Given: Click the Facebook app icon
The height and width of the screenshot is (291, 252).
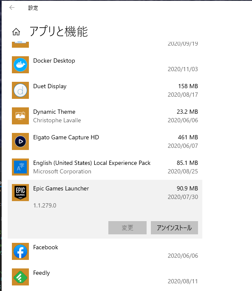Looking at the screenshot, I should click(20, 251).
